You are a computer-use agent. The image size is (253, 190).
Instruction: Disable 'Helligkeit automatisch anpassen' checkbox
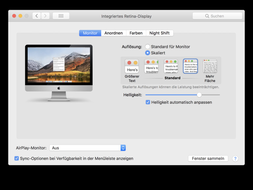(148, 102)
